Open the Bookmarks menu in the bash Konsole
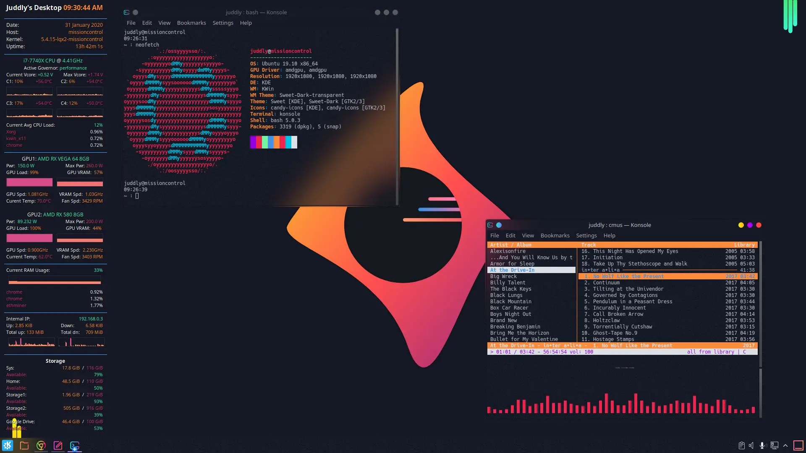This screenshot has width=806, height=453. tap(191, 23)
